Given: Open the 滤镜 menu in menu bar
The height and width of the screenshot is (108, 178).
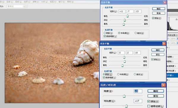Looking at the screenshot, I should tap(36, 2).
